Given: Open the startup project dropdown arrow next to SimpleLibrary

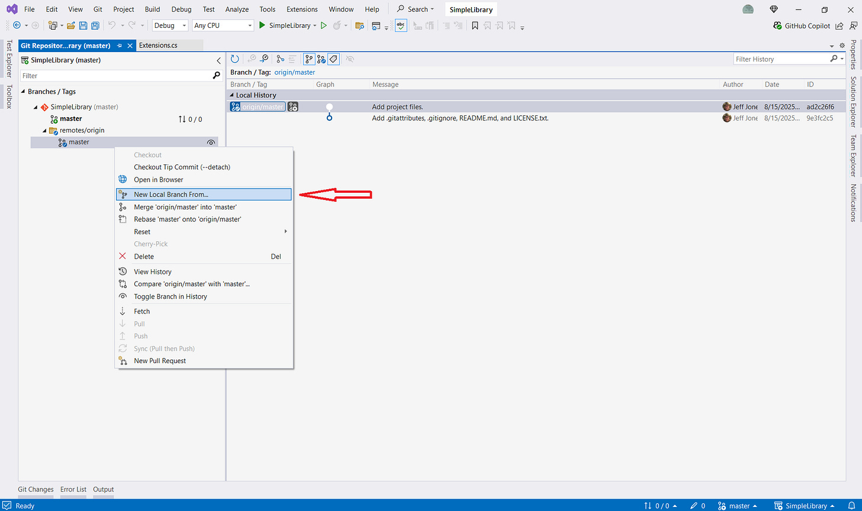Looking at the screenshot, I should coord(315,25).
